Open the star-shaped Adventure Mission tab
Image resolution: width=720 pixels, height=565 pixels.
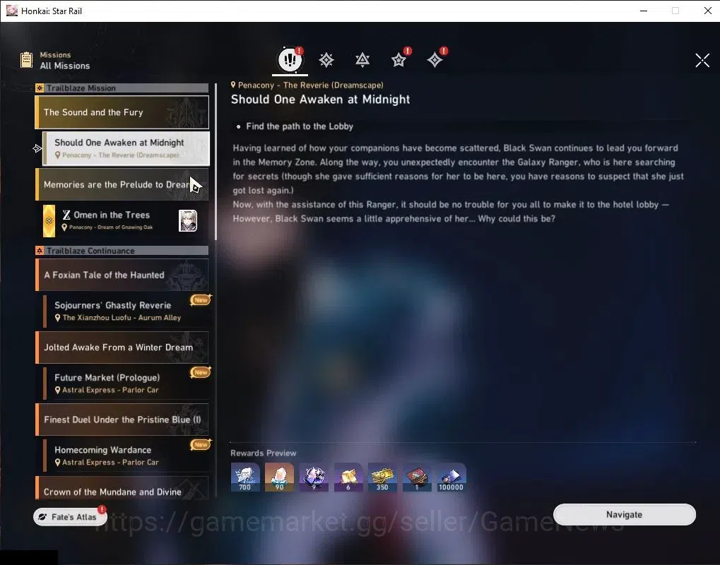pos(399,60)
